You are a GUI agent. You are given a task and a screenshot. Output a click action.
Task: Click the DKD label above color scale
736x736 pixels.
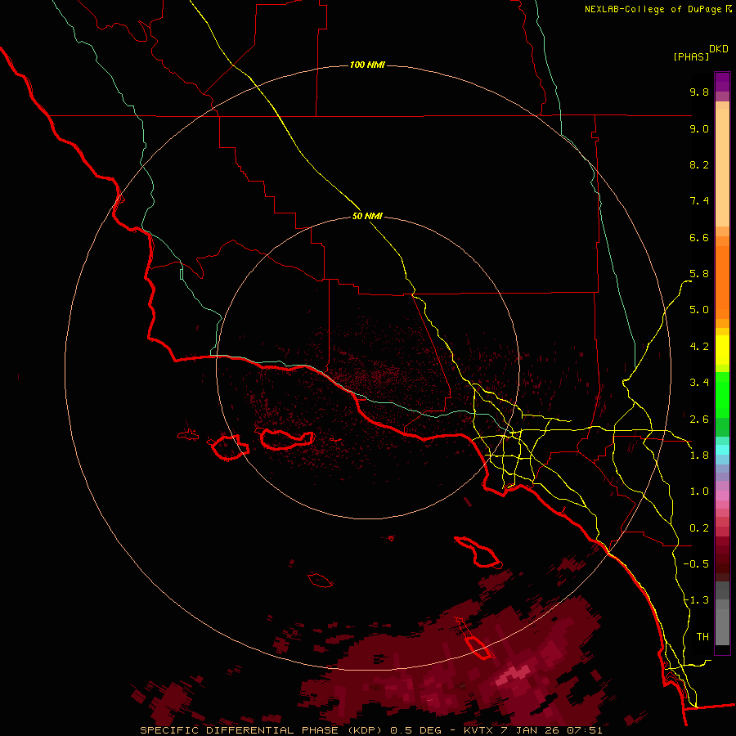pyautogui.click(x=718, y=49)
